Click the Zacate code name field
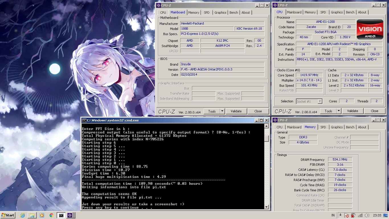The width and height of the screenshot is (389, 219). pyautogui.click(x=311, y=27)
